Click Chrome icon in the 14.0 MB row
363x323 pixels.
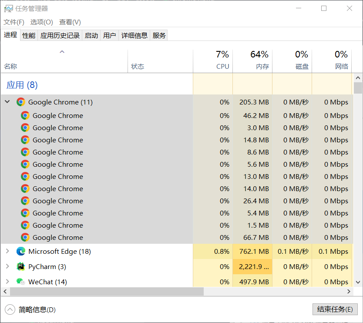(x=25, y=188)
